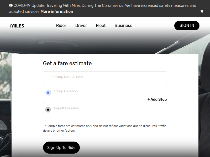Image resolution: width=210 pixels, height=157 pixels.
Task: Click the blue pickup location marker icon
Action: point(48,93)
